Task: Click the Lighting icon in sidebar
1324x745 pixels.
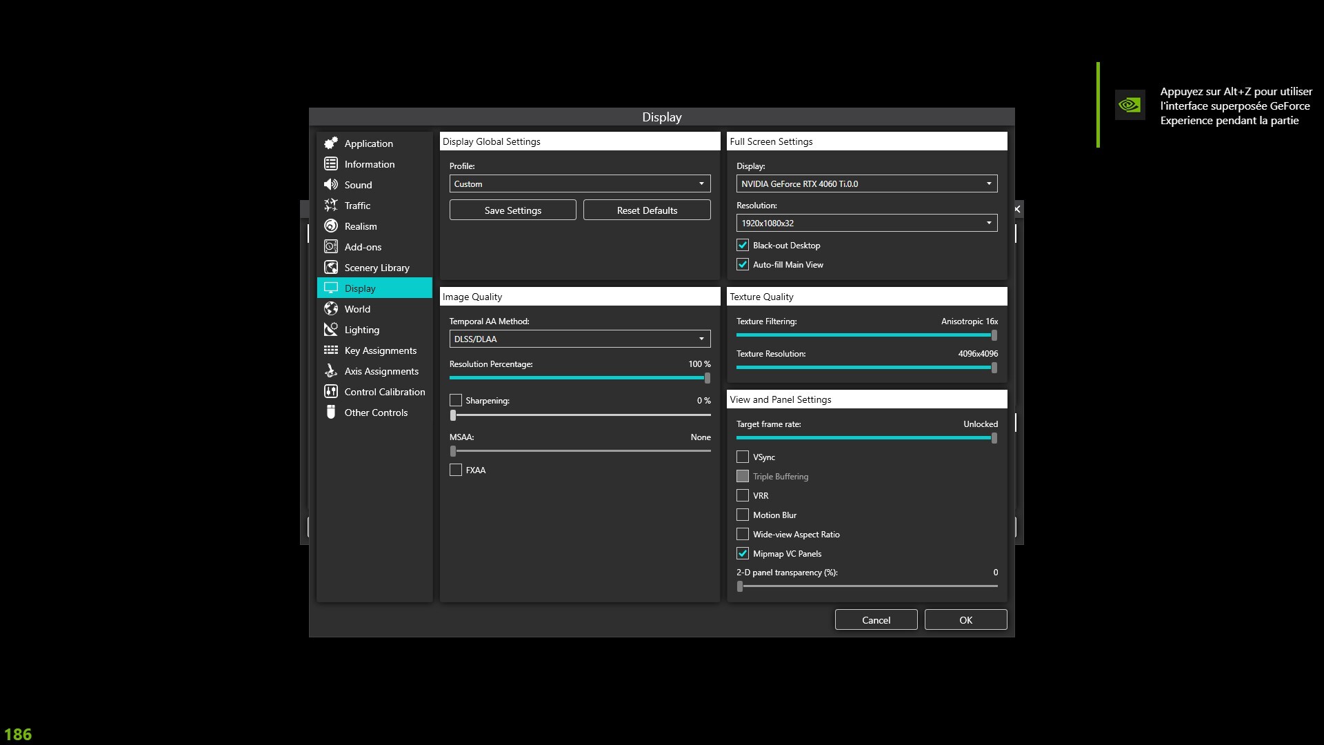Action: (x=331, y=329)
